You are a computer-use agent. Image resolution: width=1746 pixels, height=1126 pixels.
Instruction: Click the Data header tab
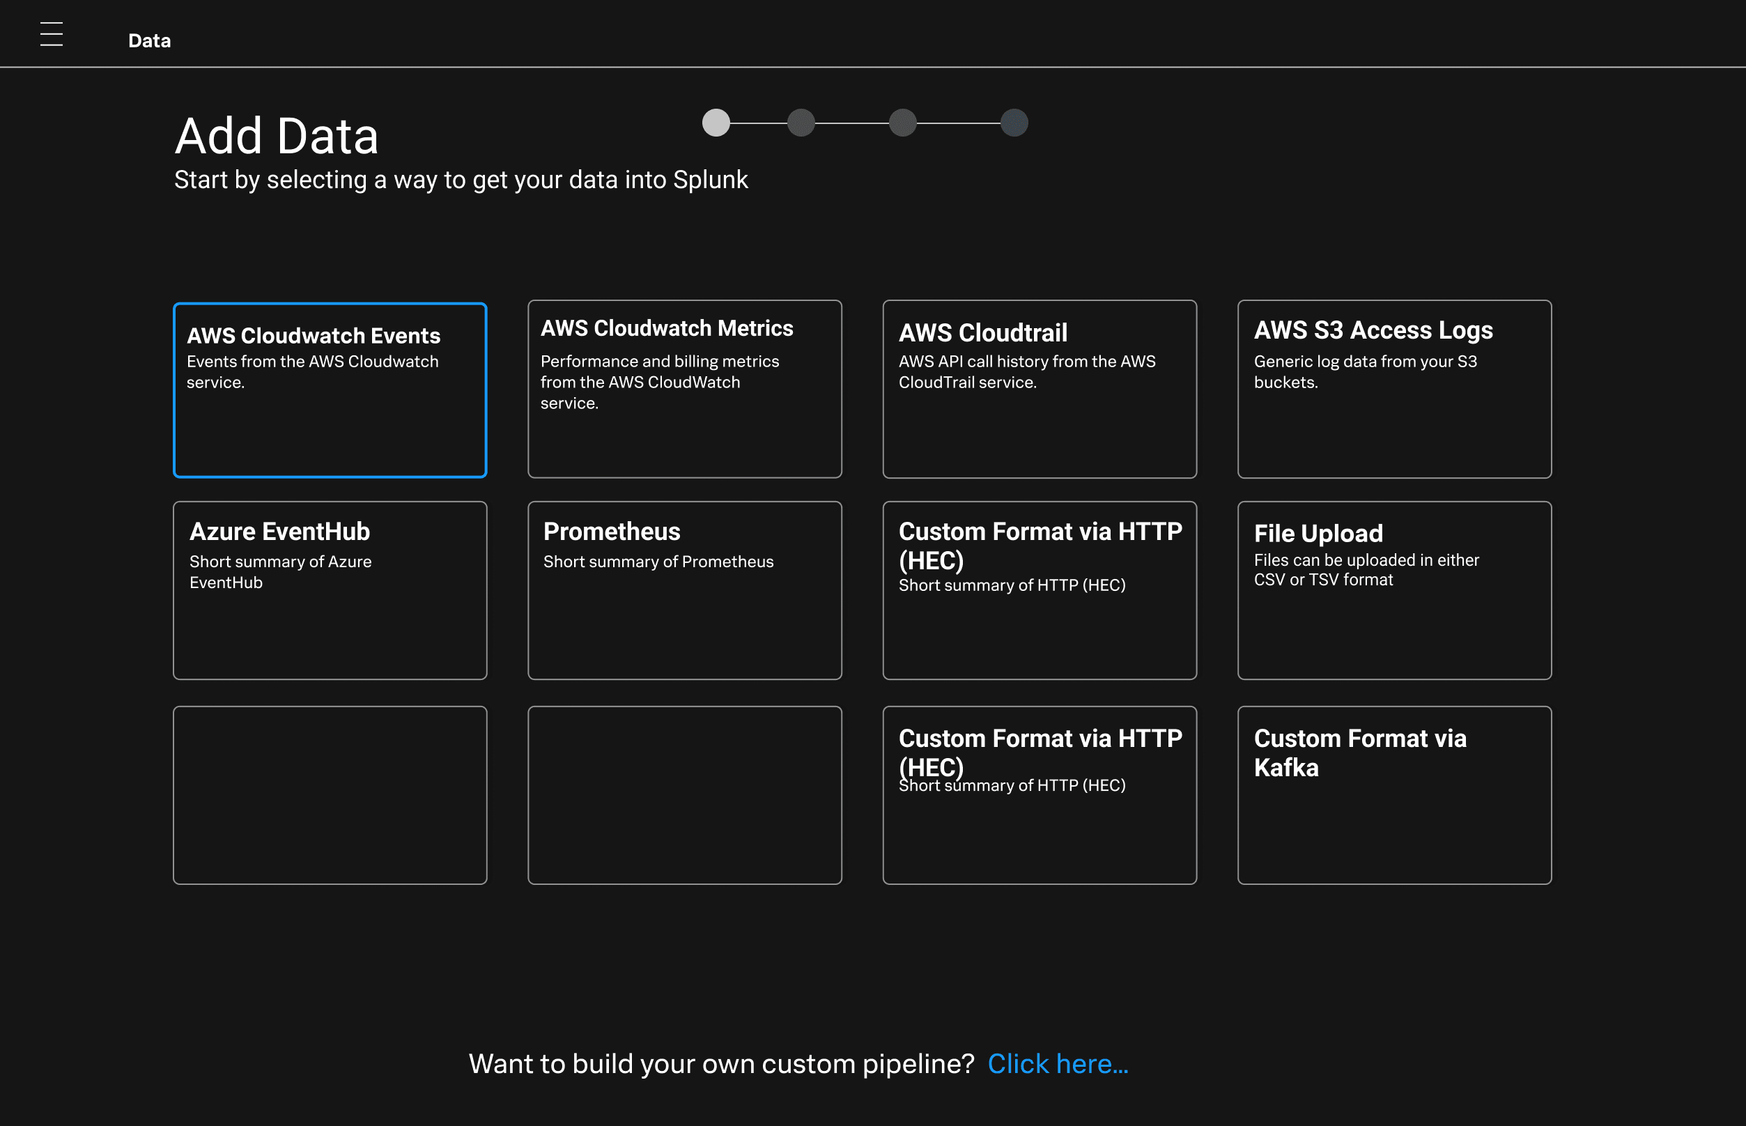coord(149,41)
